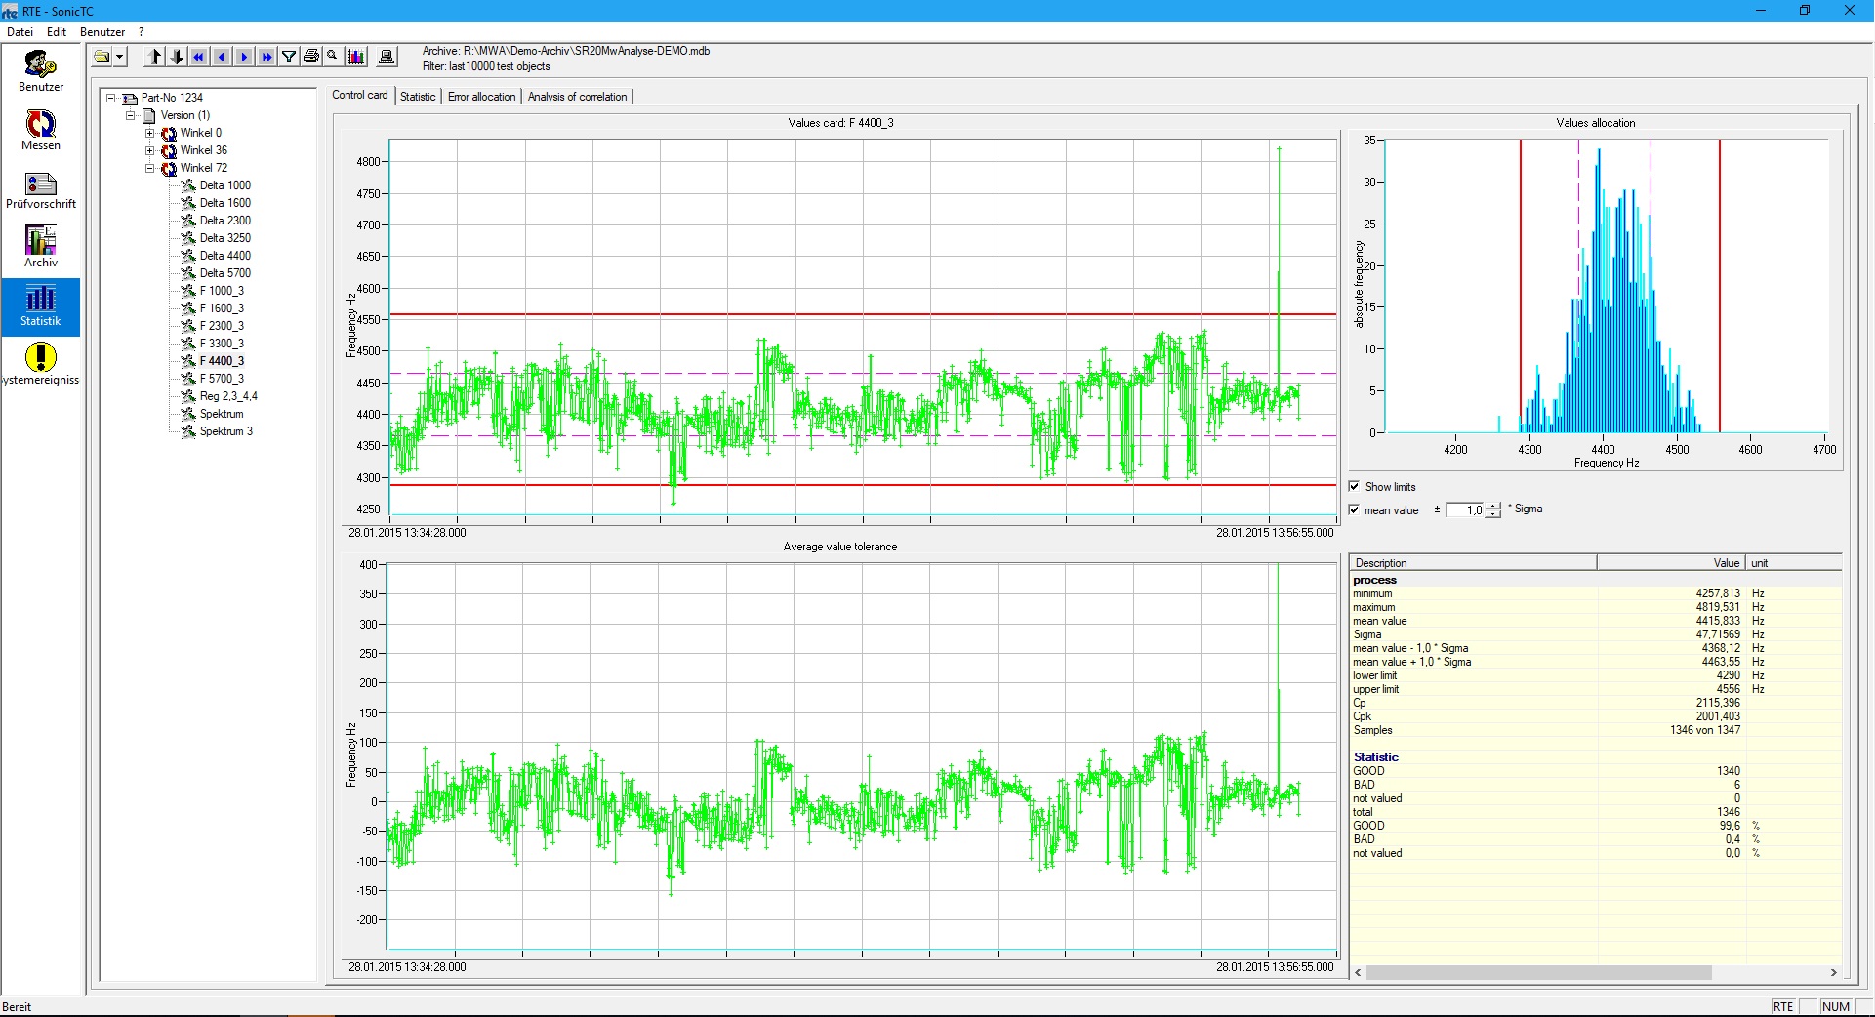Switch to the Statistic tab
Viewport: 1875px width, 1017px height.
[418, 96]
